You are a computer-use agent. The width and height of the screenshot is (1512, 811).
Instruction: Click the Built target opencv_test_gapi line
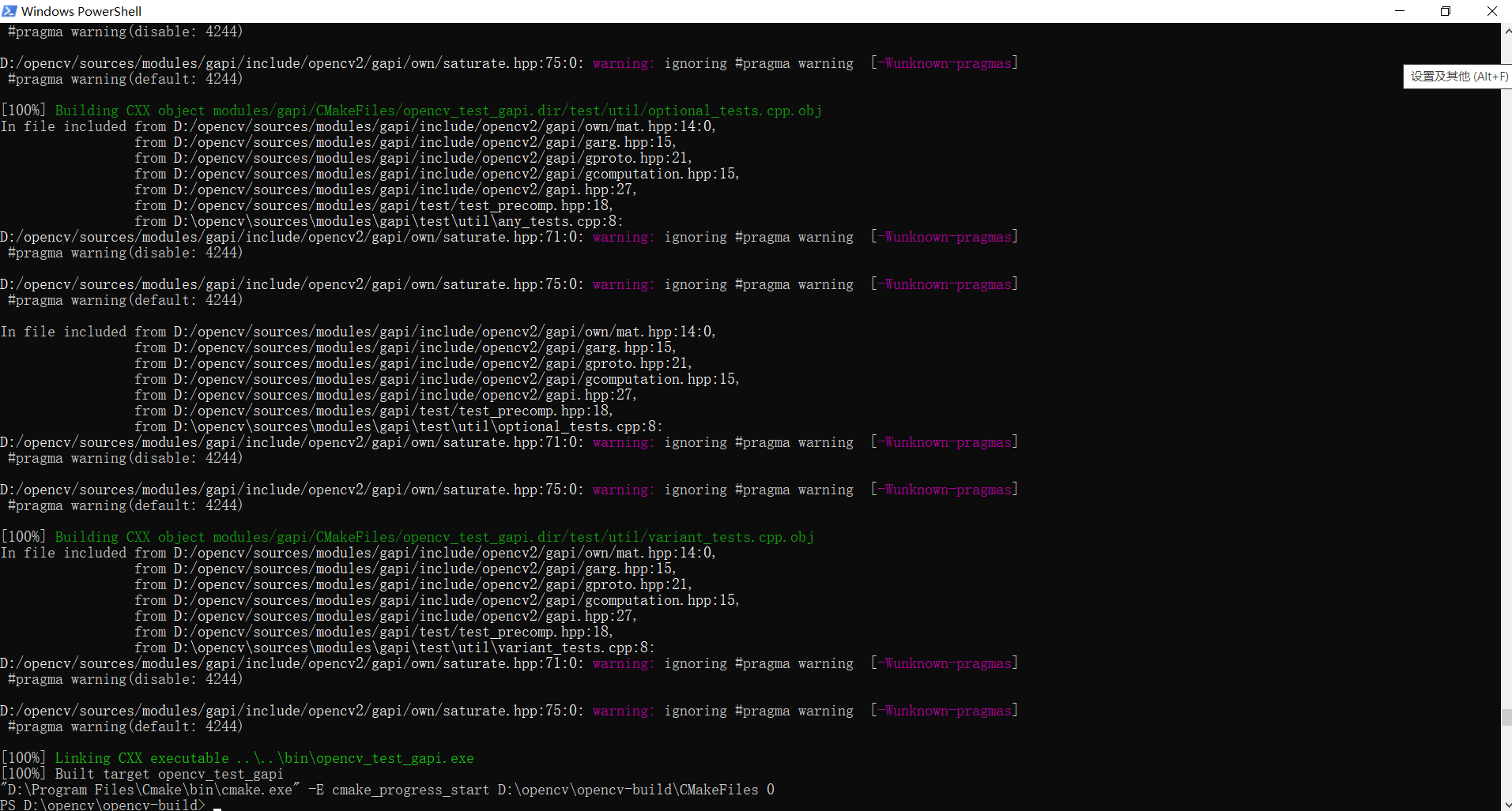coord(142,774)
